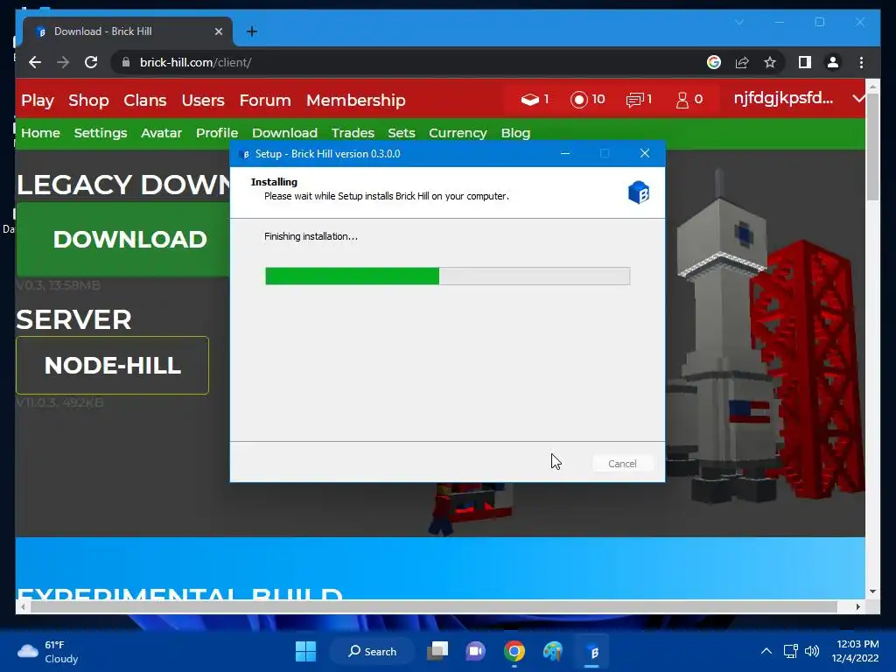Open the Chat app on taskbar
Viewport: 896px width, 672px height.
(x=475, y=651)
